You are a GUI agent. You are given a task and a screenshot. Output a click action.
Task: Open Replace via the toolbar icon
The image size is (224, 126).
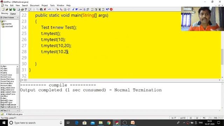coord(61,9)
